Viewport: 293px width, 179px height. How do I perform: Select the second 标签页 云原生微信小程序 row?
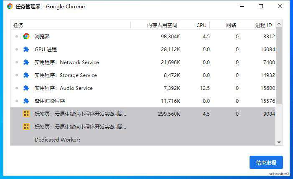tap(143, 127)
